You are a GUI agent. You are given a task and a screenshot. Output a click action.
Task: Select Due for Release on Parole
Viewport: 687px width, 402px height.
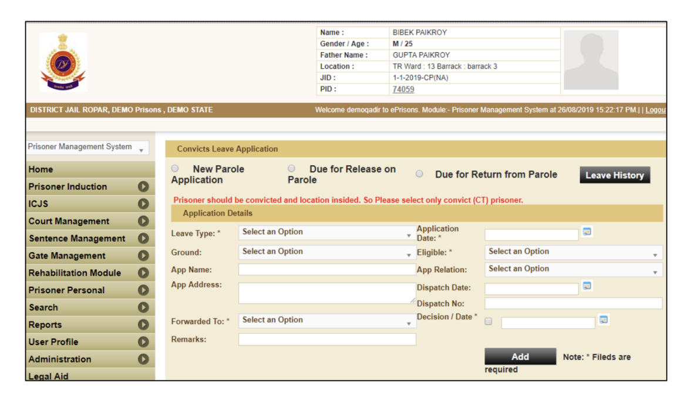[291, 168]
